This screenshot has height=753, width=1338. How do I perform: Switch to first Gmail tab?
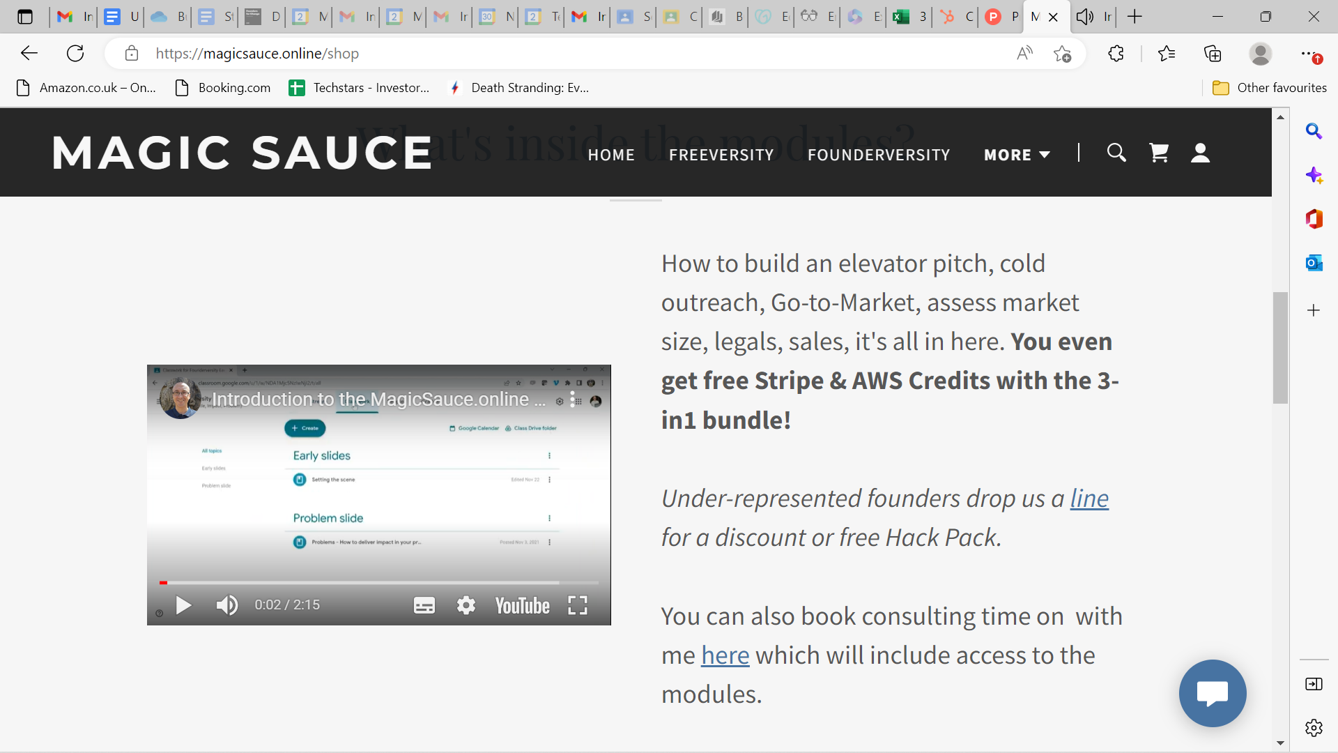(74, 17)
